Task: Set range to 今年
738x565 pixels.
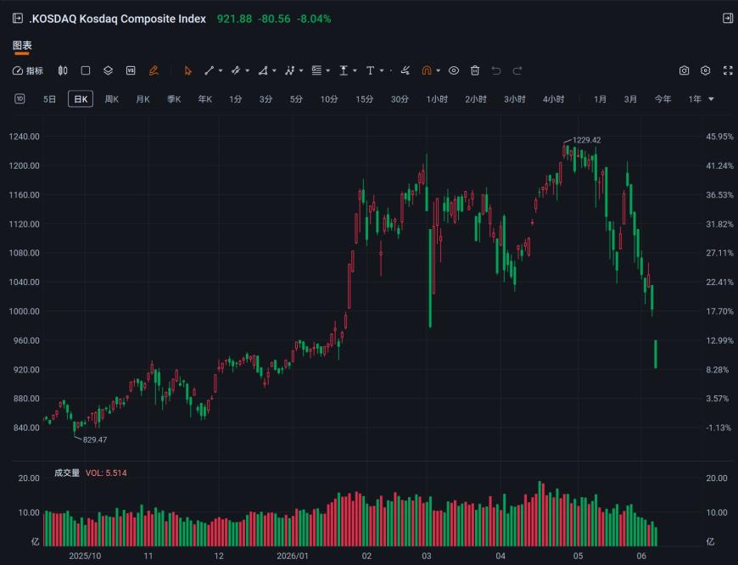Action: [663, 99]
